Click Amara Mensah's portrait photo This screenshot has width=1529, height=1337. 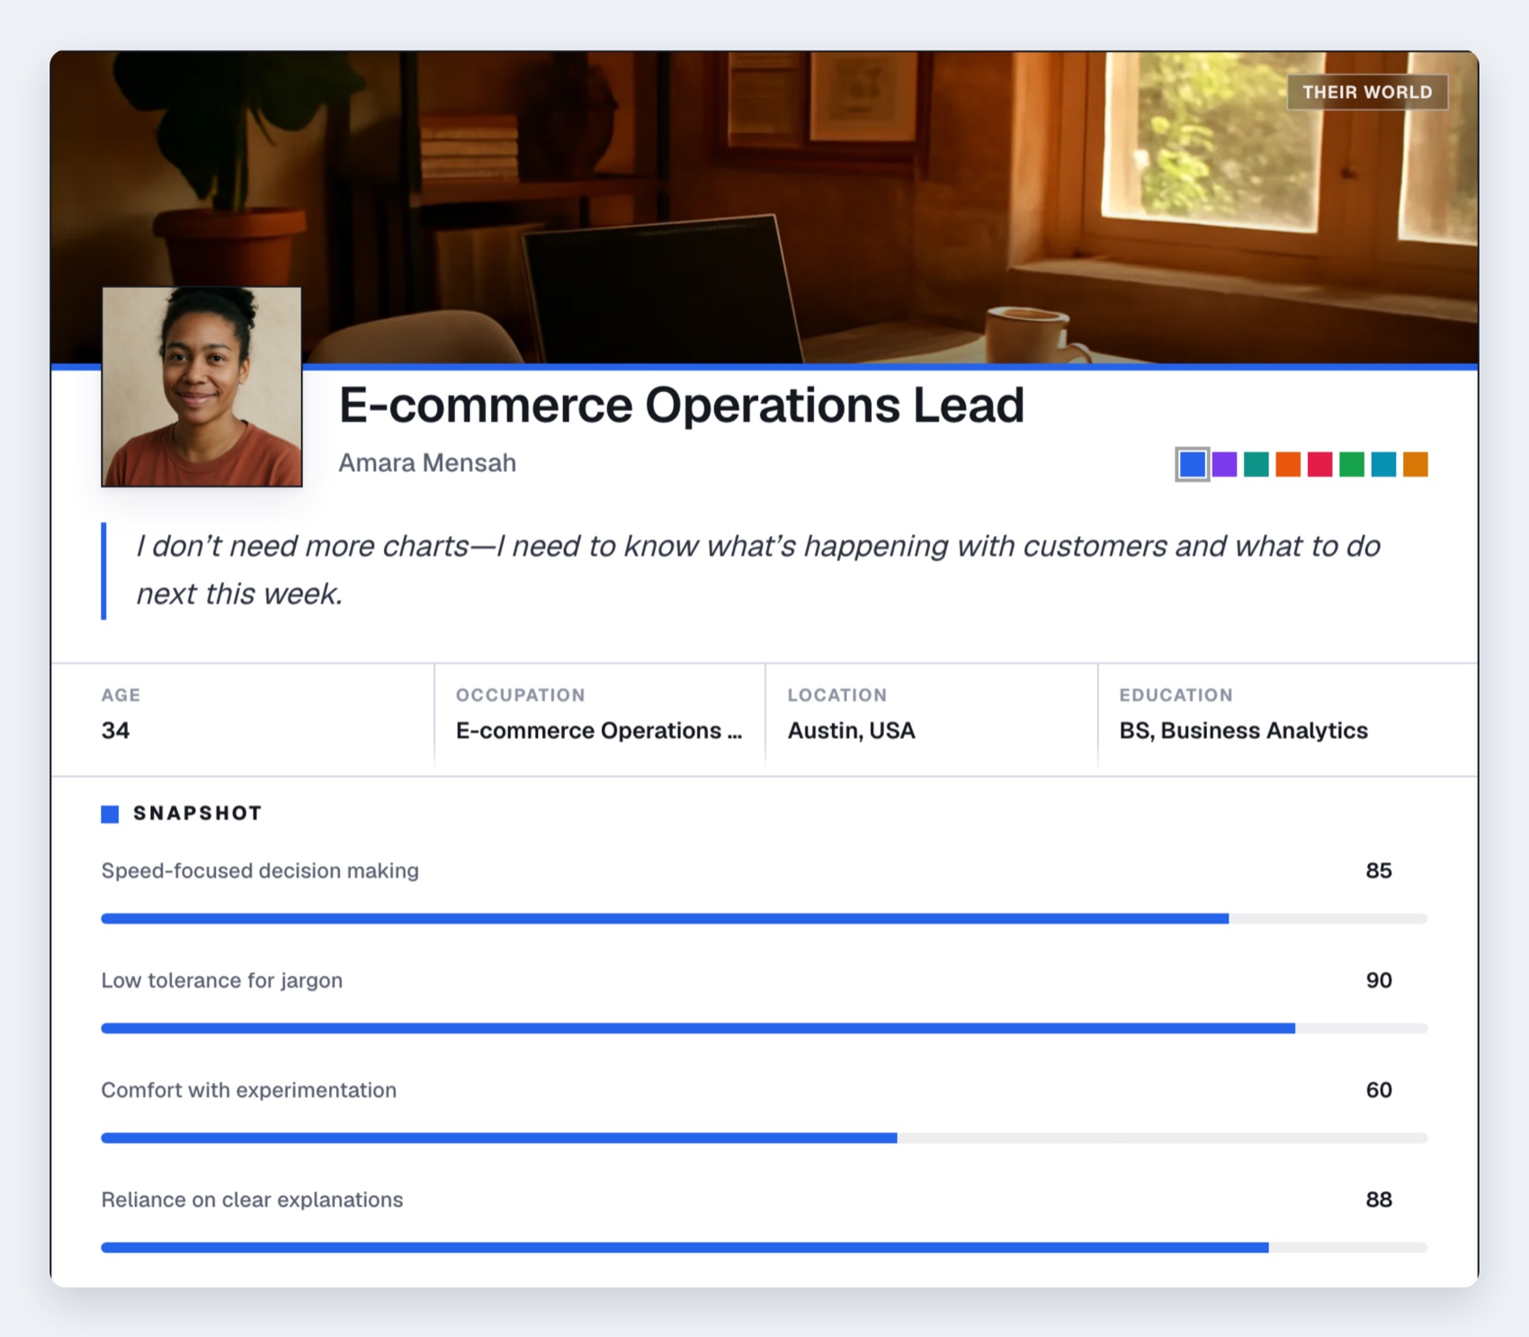tap(201, 387)
